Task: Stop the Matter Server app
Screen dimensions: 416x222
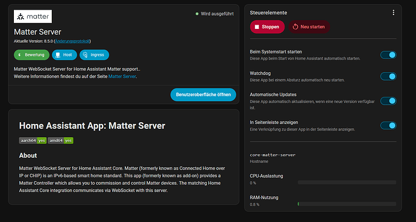Action: pos(267,26)
